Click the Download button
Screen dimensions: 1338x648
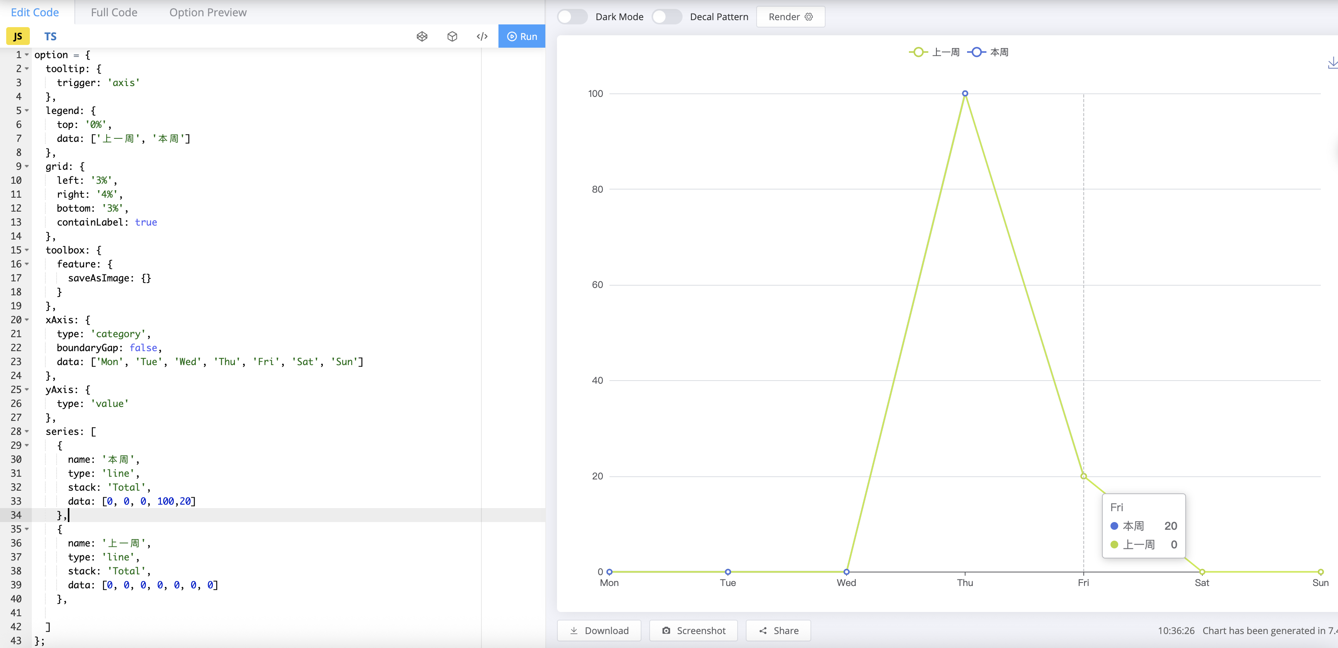tap(599, 630)
